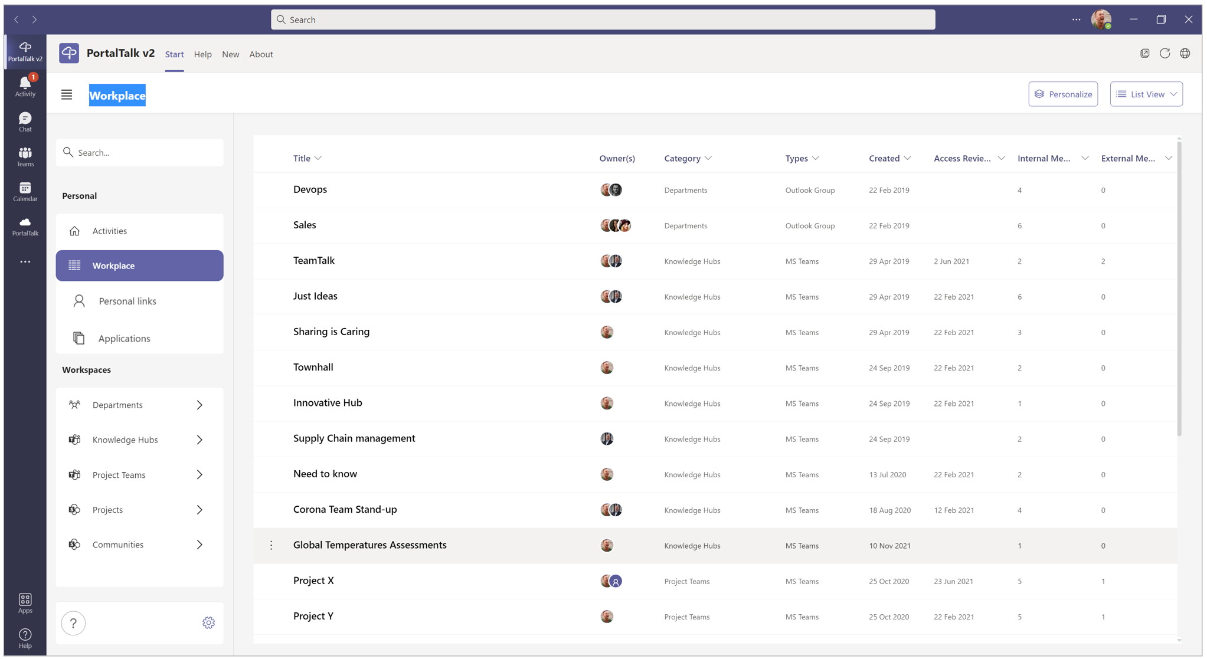Sort by the Created column header

(890, 158)
